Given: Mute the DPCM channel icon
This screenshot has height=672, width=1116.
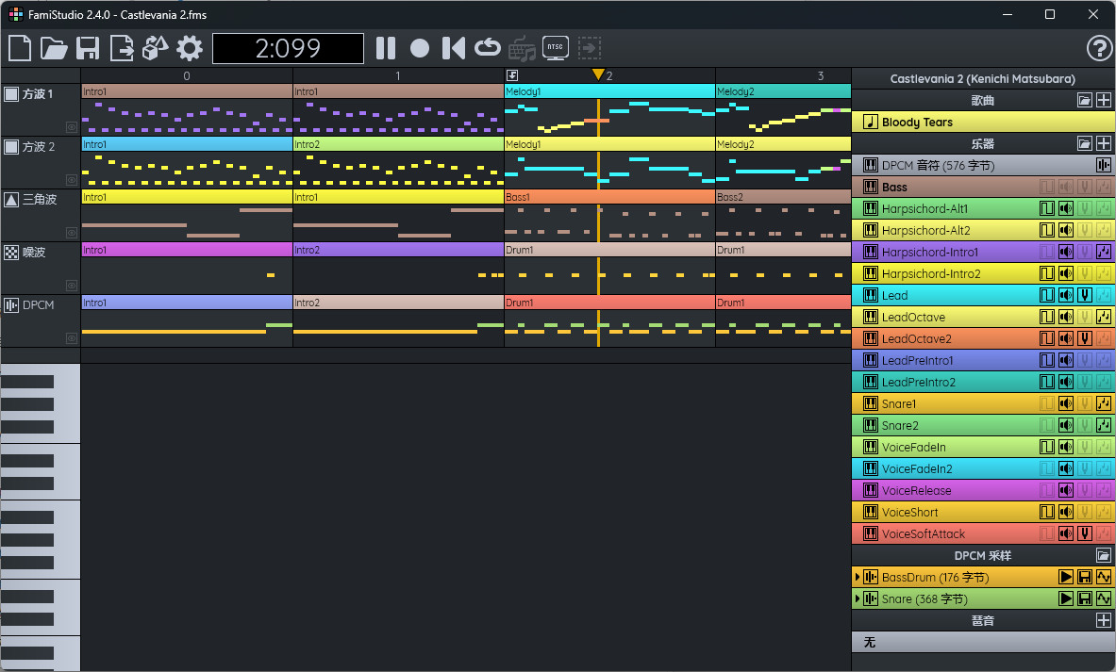Looking at the screenshot, I should point(11,305).
